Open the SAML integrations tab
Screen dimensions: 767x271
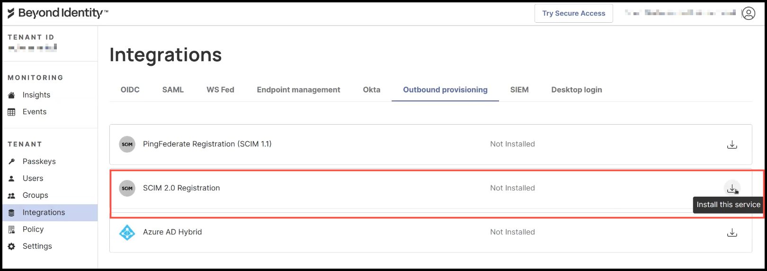(173, 90)
